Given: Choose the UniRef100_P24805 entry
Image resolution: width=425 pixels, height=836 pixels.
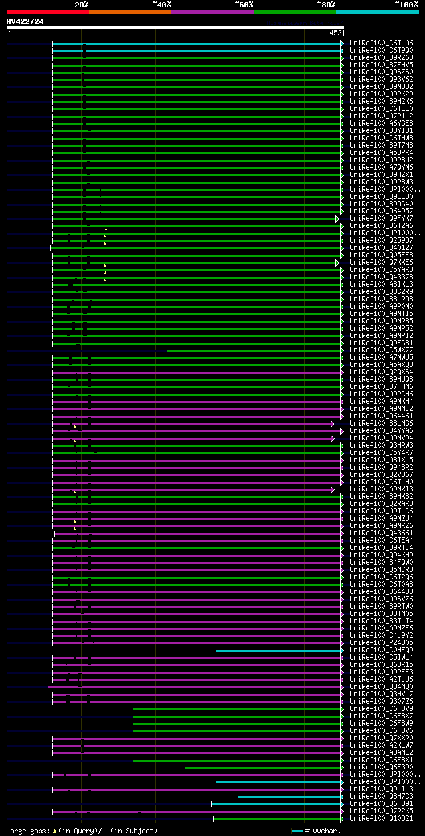Looking at the screenshot, I should (381, 642).
